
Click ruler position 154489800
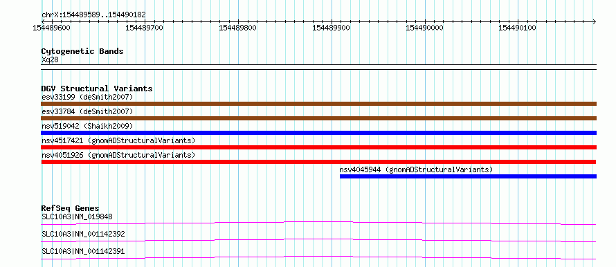tap(237, 28)
